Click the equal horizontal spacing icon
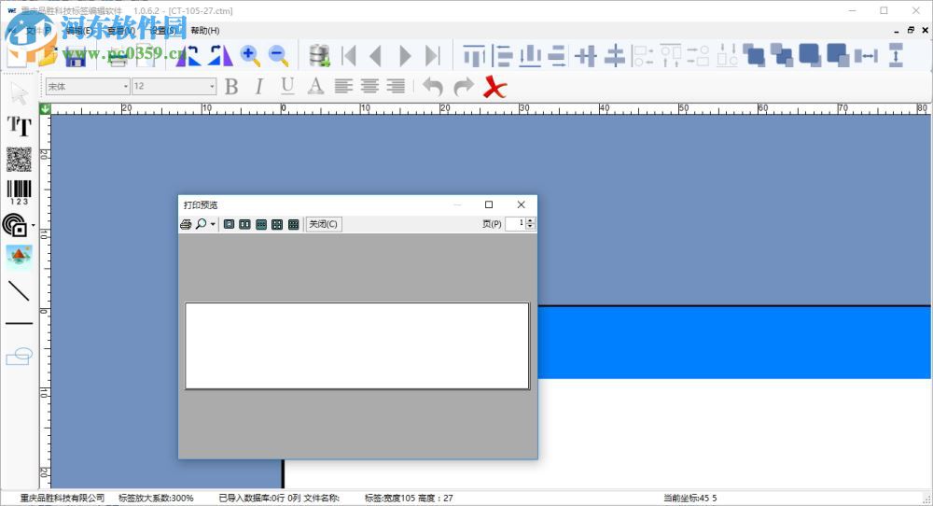 click(x=867, y=56)
